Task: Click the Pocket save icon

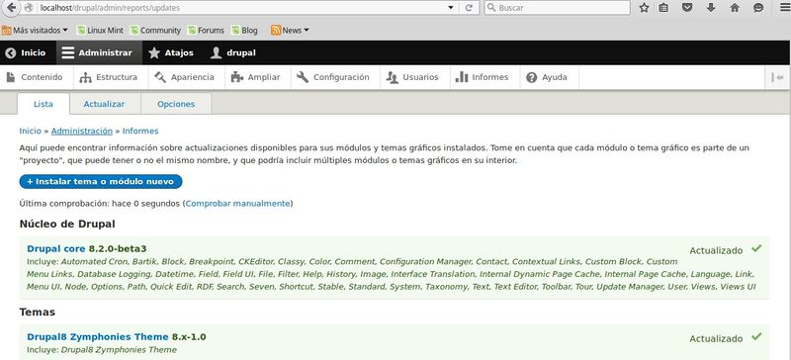Action: pyautogui.click(x=687, y=8)
